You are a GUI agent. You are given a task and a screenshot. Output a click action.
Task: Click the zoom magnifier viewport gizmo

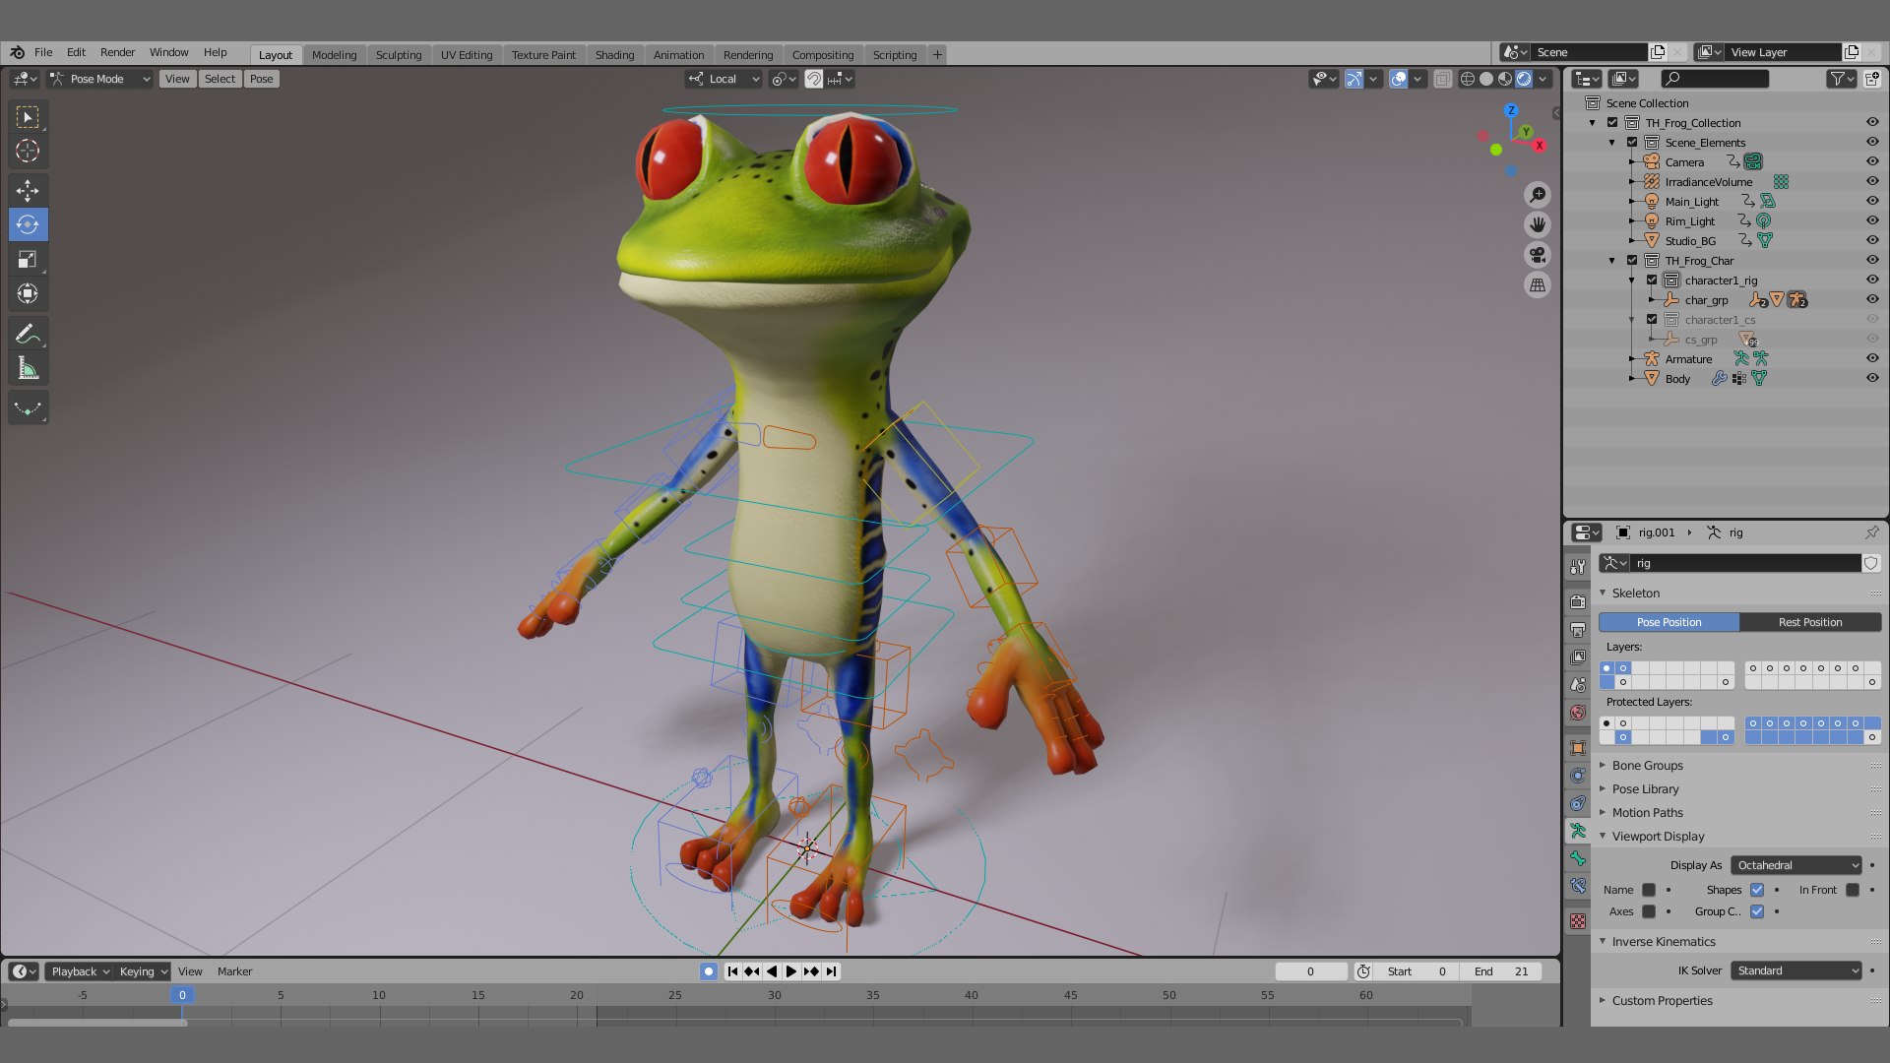tap(1537, 195)
